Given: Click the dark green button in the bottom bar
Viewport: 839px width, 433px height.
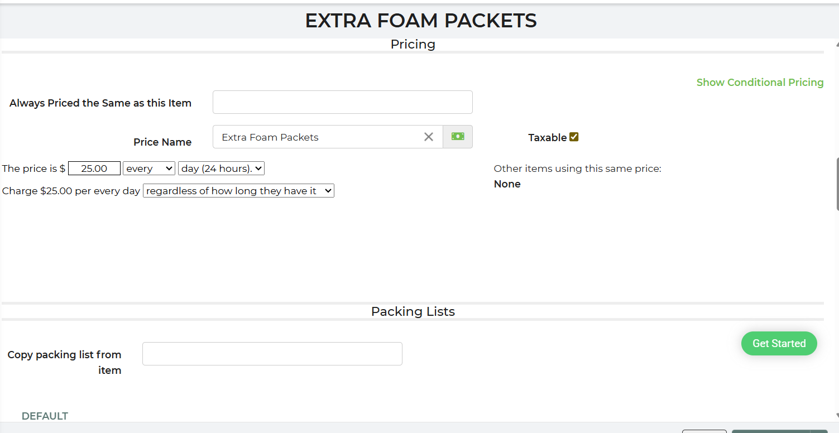Looking at the screenshot, I should (x=770, y=431).
